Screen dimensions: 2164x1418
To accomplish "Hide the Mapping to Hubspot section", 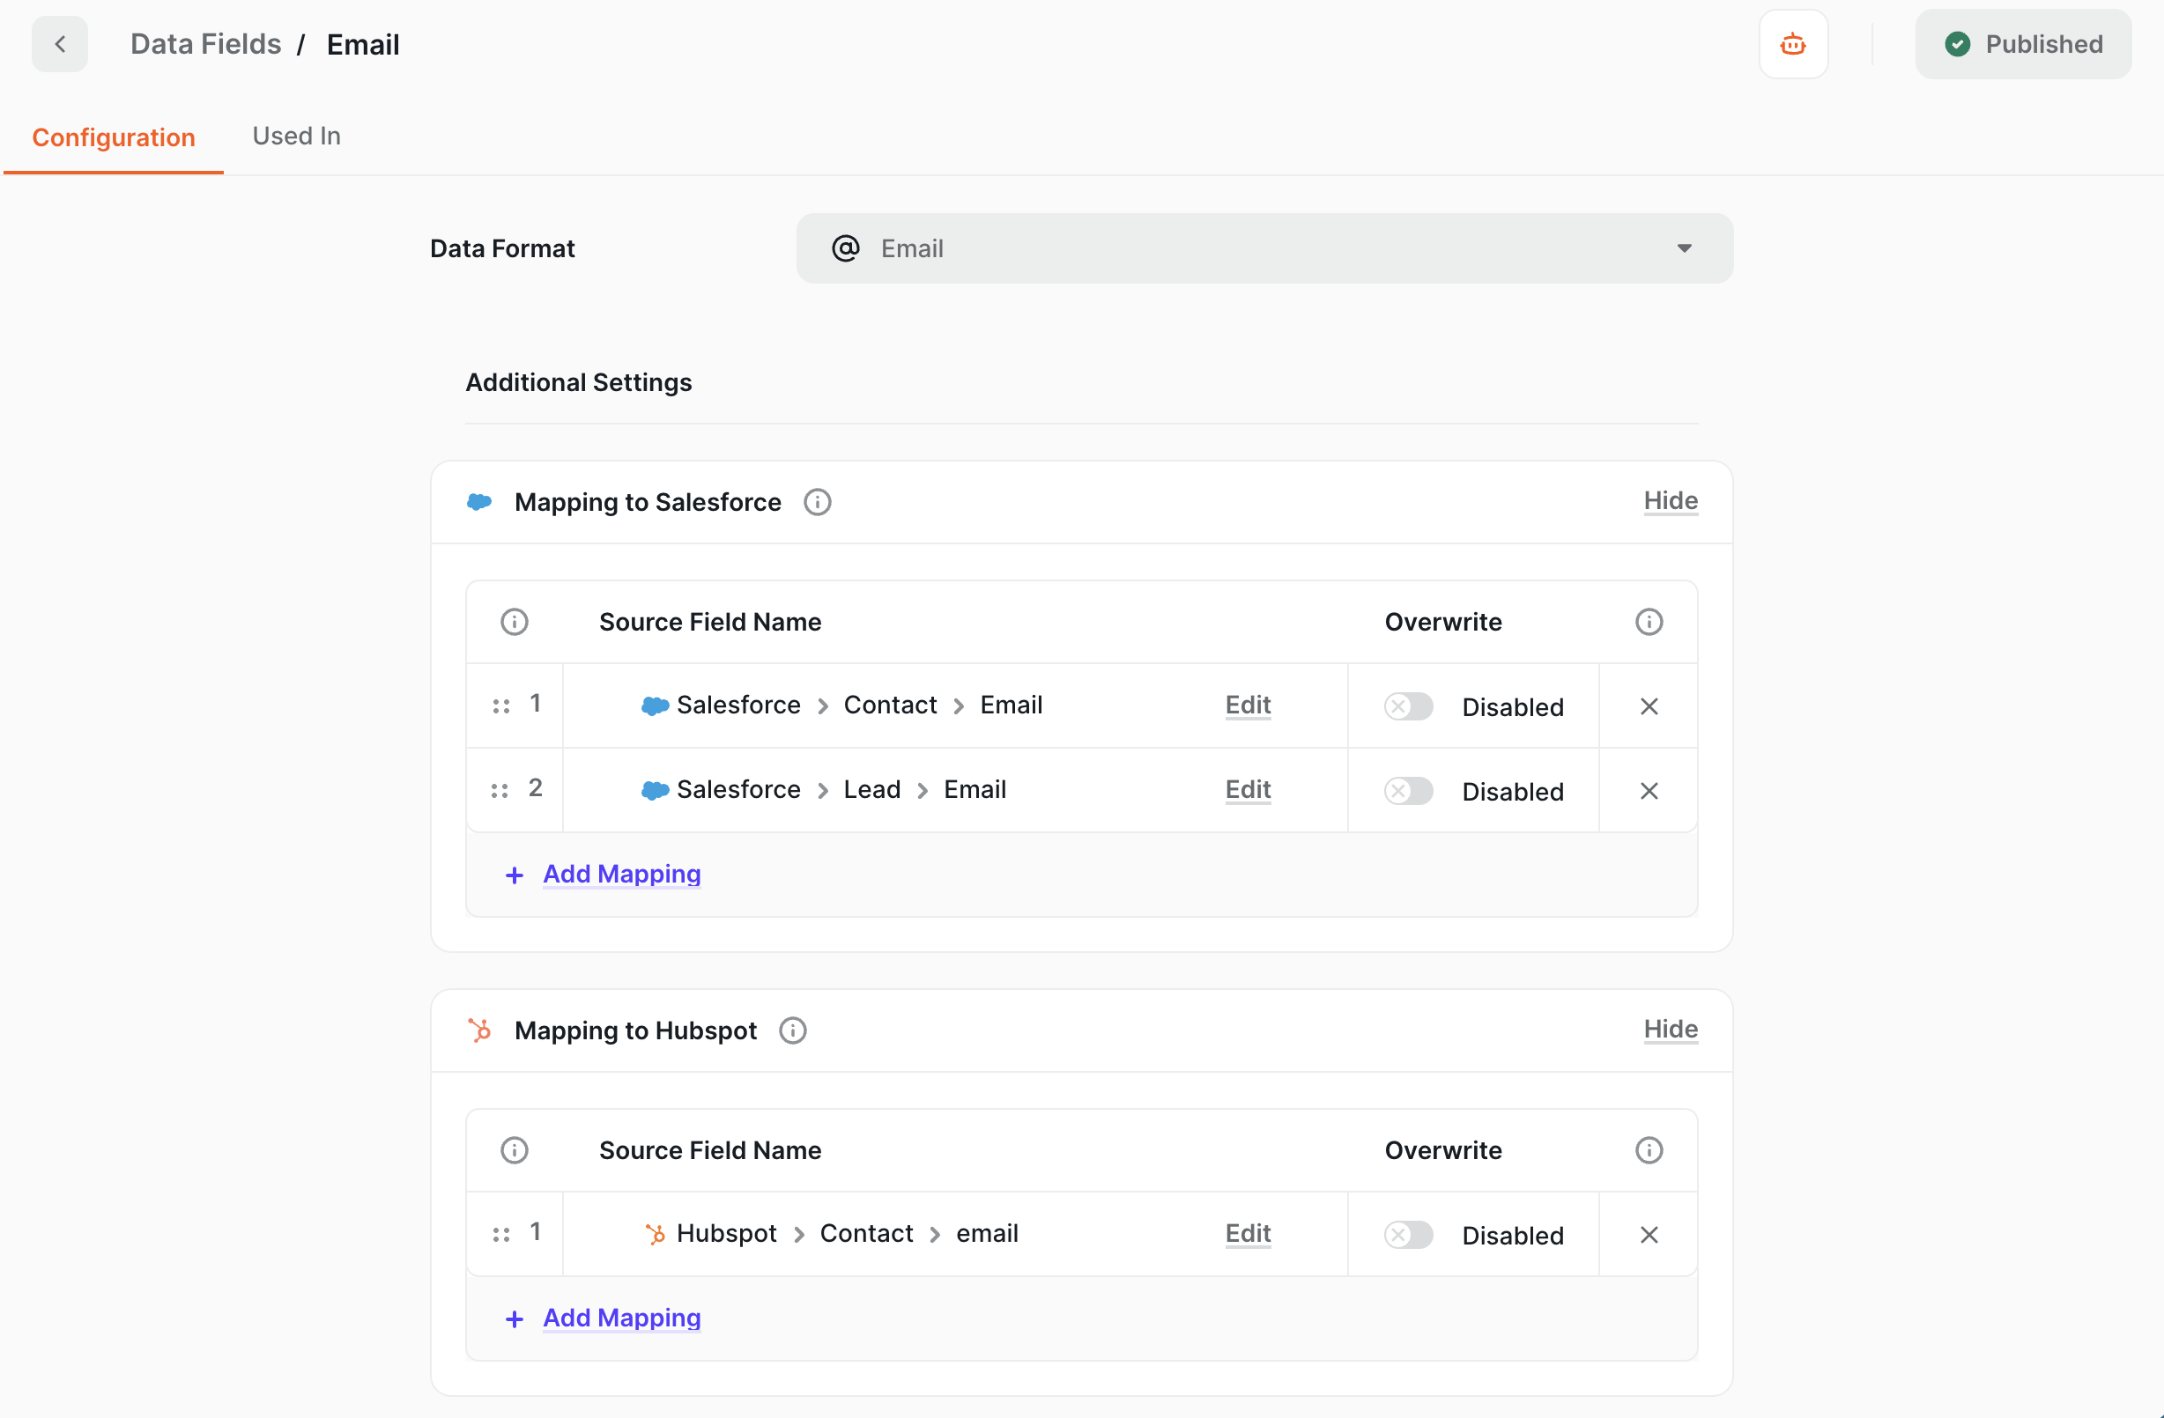I will tap(1671, 1029).
